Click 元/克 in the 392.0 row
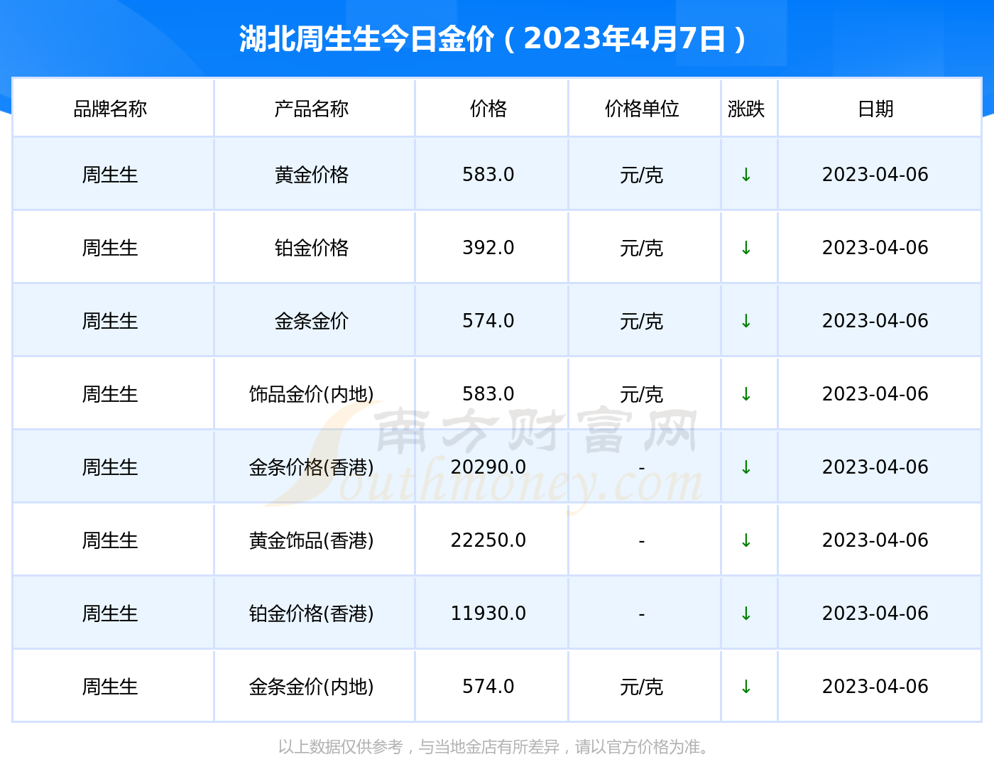The width and height of the screenshot is (994, 774). [x=642, y=248]
